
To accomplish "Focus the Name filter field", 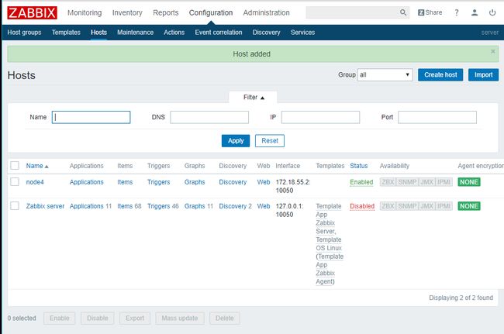I will [x=91, y=117].
